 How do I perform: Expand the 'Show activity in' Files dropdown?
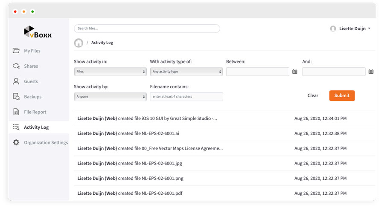click(110, 72)
